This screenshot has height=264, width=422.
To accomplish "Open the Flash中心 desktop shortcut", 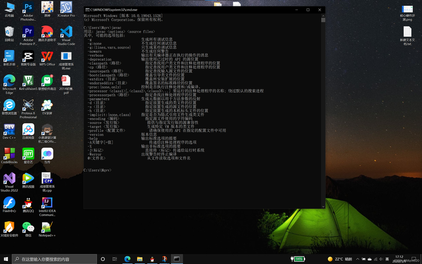I will (9, 205).
